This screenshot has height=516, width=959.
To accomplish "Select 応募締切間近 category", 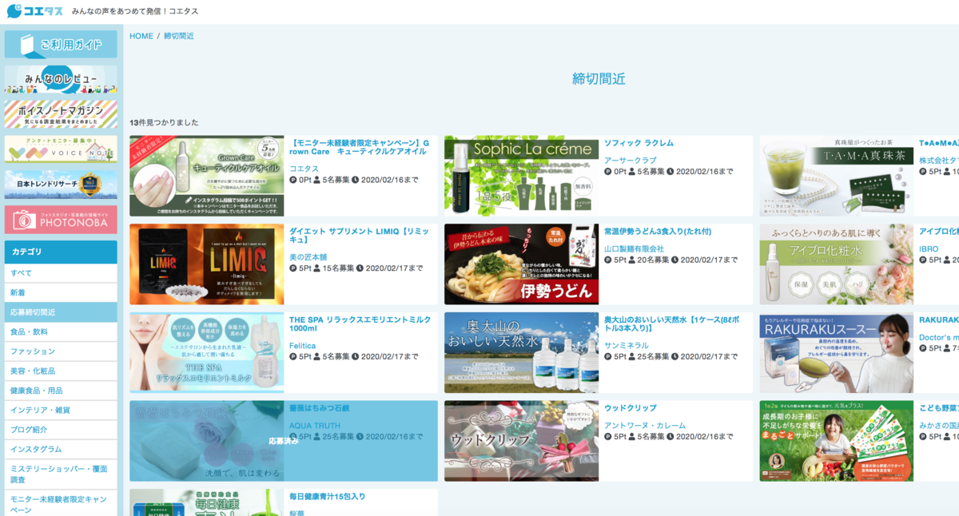I will tap(61, 312).
